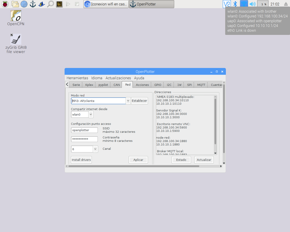Click window vertical scrollbar down arrow
This screenshot has width=290, height=232.
224,163
